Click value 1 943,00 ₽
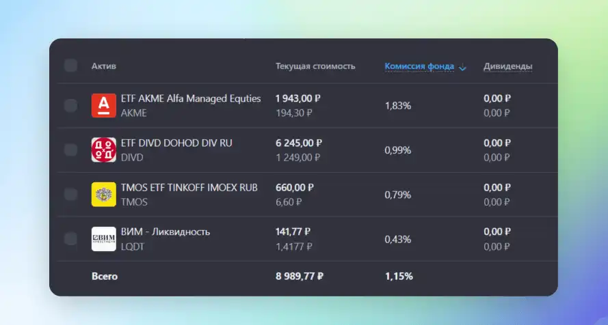This screenshot has height=325, width=608. [x=298, y=98]
